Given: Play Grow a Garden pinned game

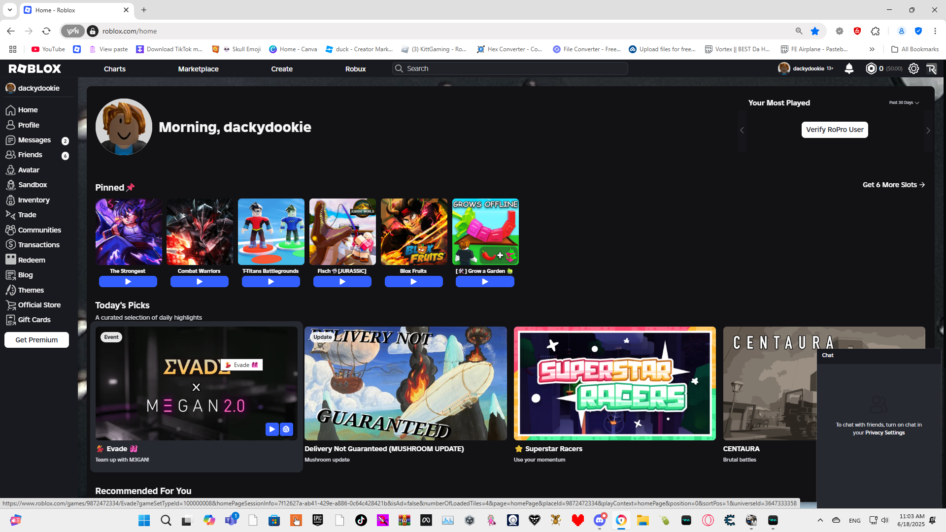Looking at the screenshot, I should click(485, 282).
